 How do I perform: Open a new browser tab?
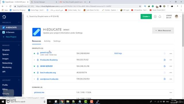[89, 2]
